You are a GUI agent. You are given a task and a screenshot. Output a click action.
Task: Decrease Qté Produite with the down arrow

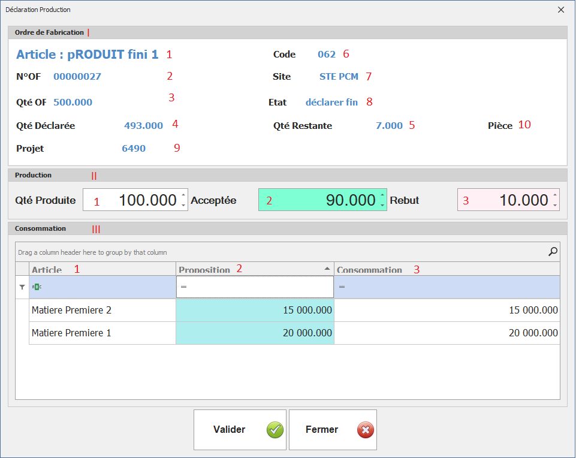pos(183,205)
